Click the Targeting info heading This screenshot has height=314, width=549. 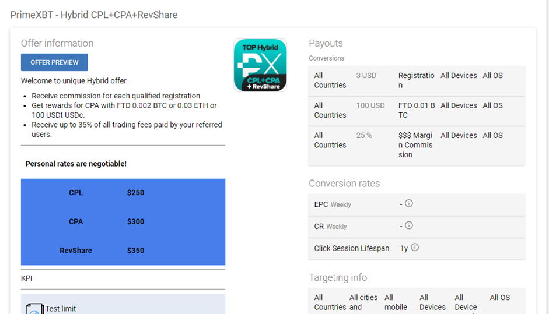coord(338,278)
